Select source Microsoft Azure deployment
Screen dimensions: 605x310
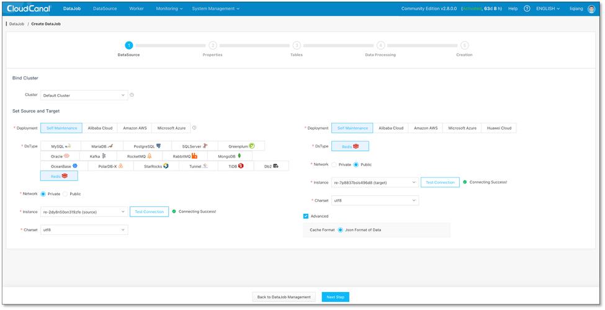171,128
